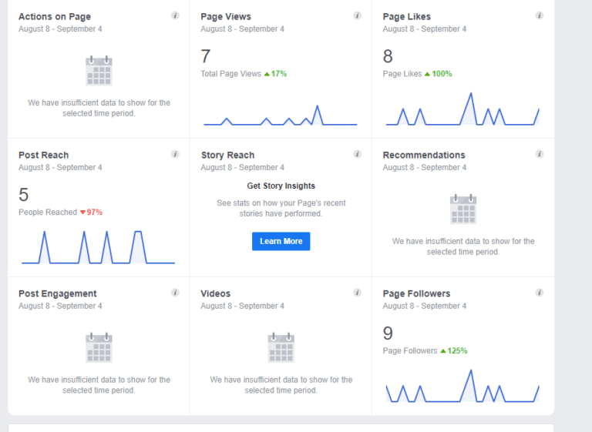Open the Actions on Page title

pyautogui.click(x=55, y=17)
